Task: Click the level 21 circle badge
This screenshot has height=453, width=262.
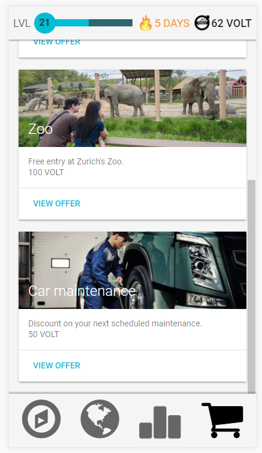Action: click(x=44, y=23)
